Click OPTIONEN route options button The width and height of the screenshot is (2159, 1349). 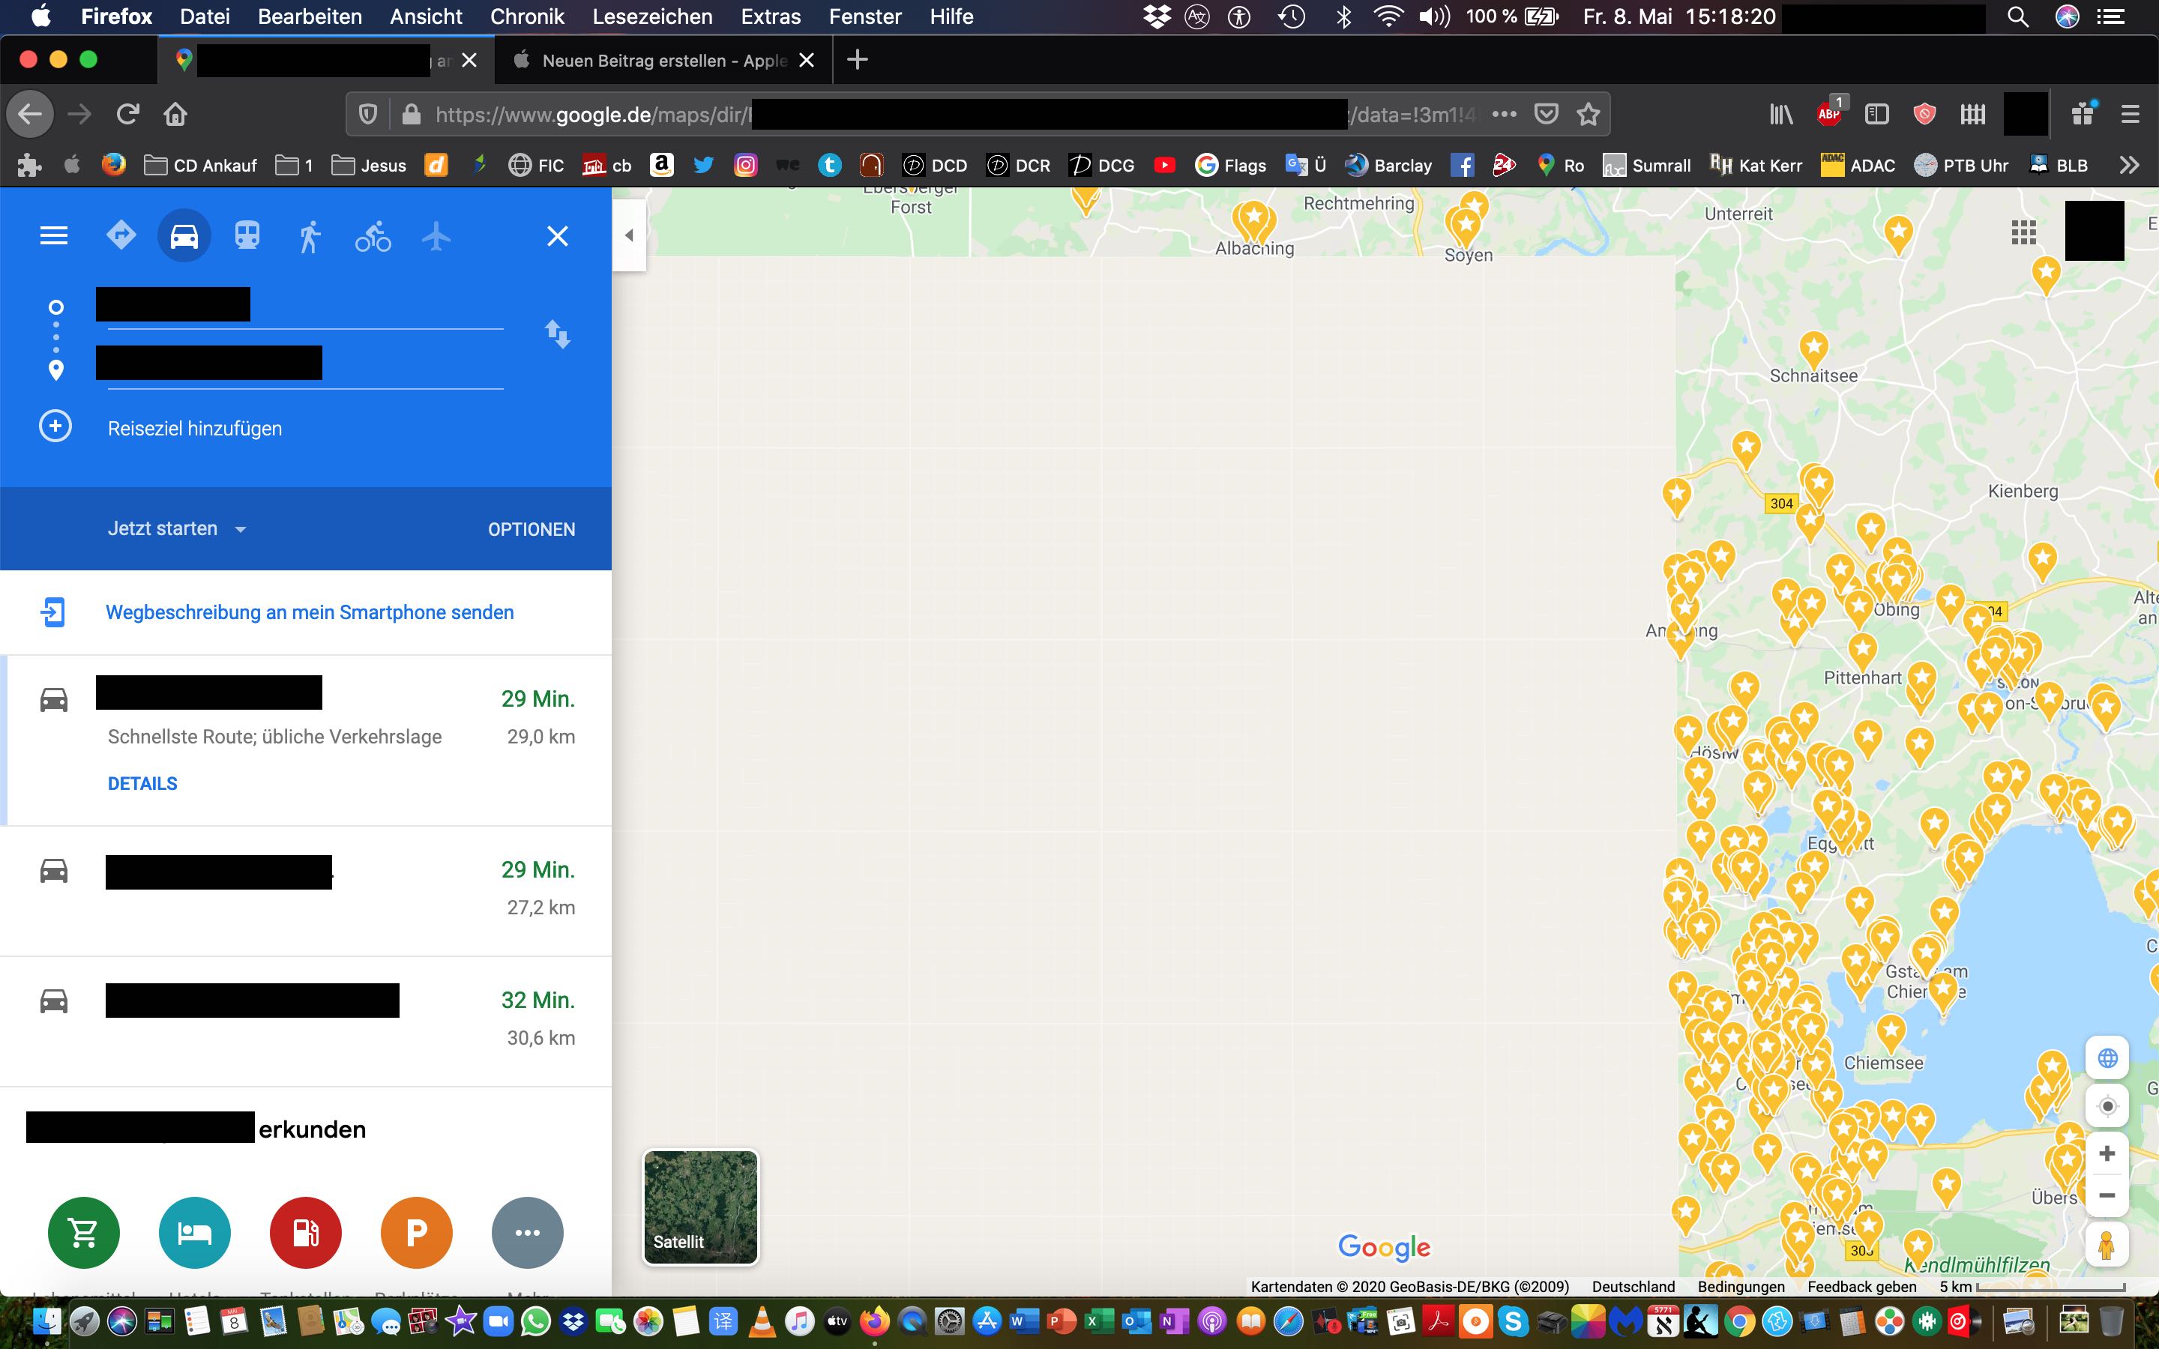[531, 529]
